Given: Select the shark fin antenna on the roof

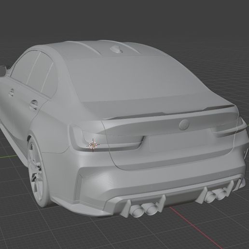Looking at the screenshot, I should pyautogui.click(x=116, y=49).
